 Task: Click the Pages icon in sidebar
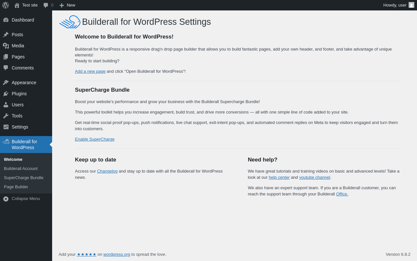(6, 57)
